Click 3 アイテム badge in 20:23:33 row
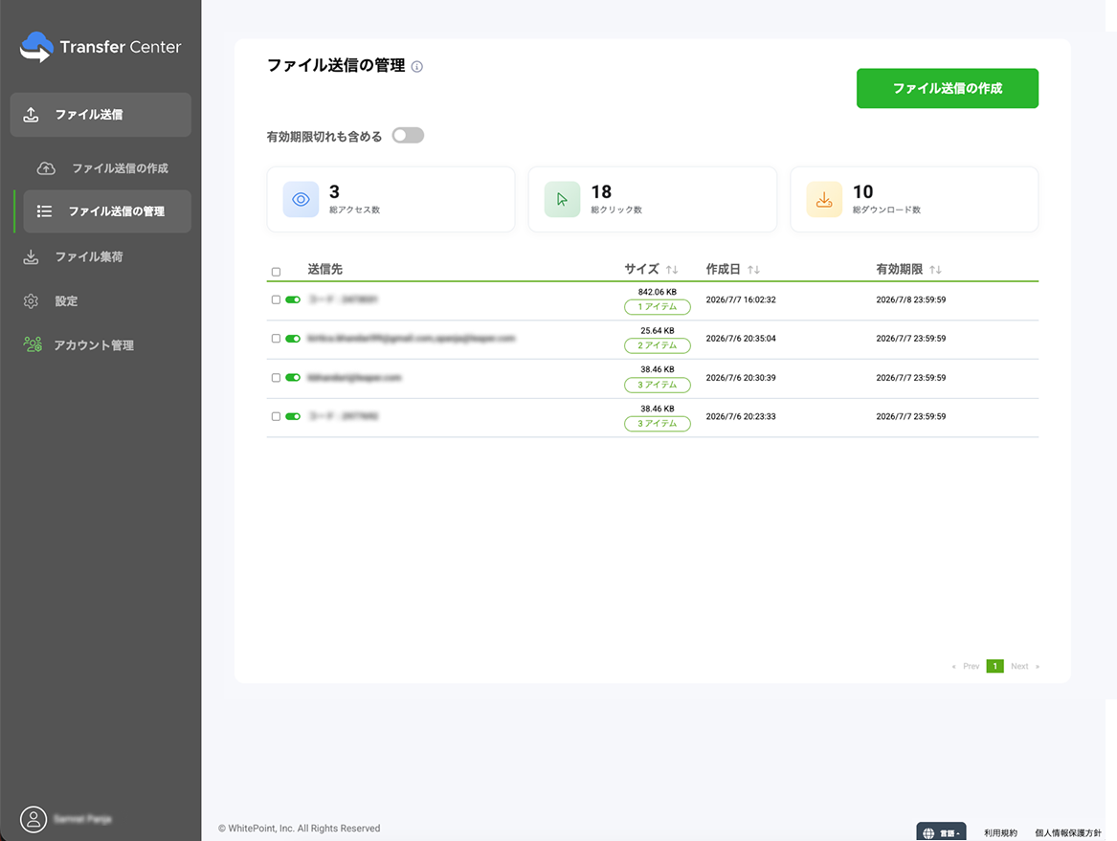The height and width of the screenshot is (841, 1117). tap(658, 424)
